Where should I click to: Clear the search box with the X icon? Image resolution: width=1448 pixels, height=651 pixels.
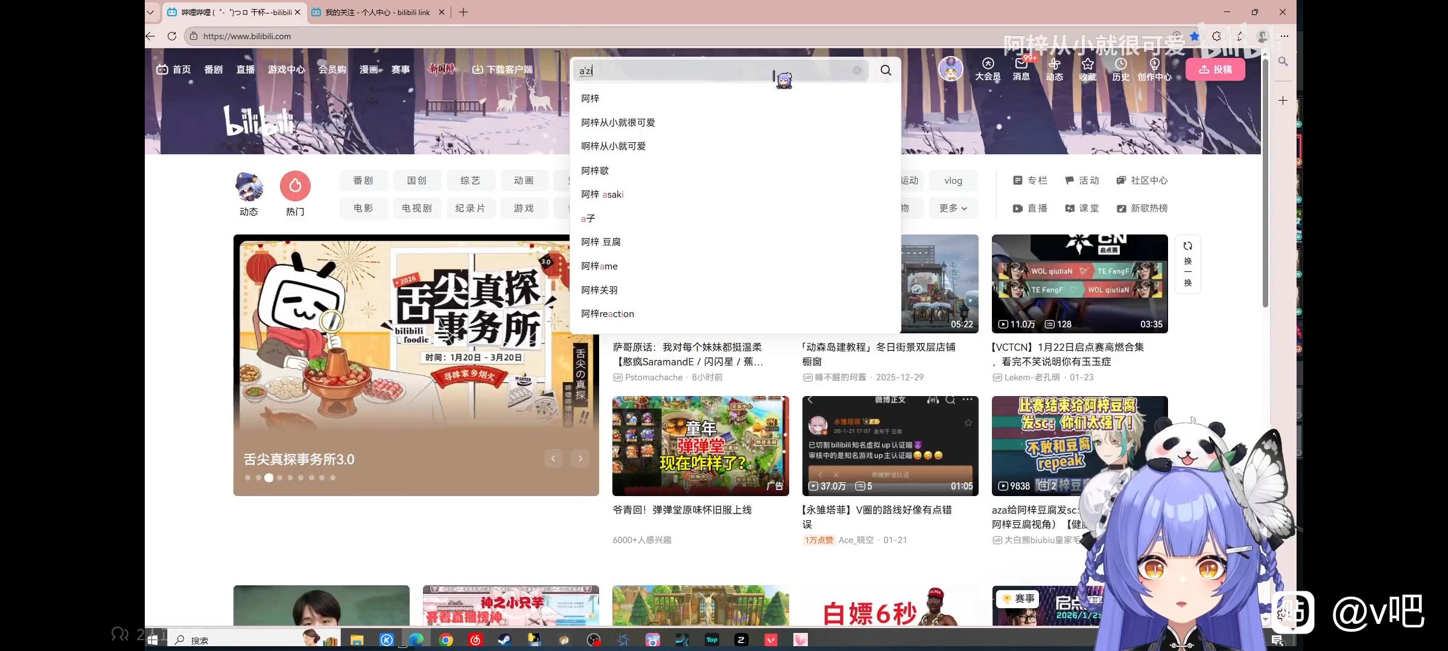click(857, 71)
